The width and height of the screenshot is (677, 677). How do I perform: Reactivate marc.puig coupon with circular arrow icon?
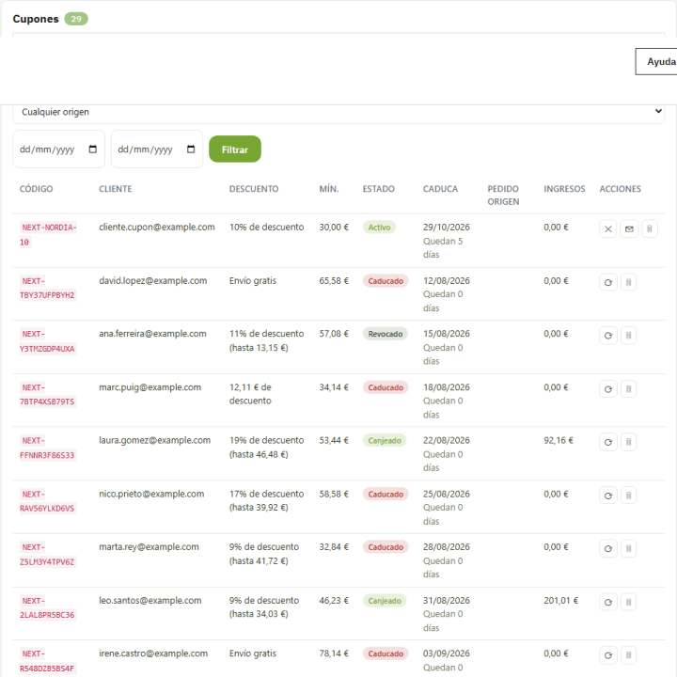(x=608, y=389)
